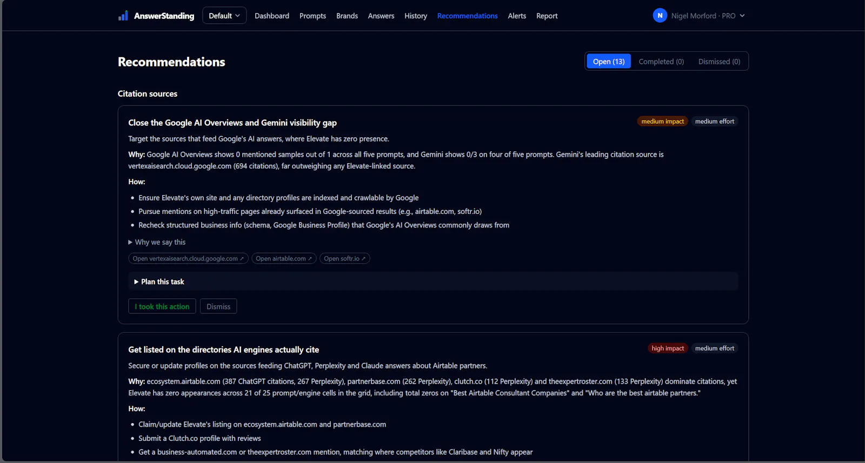Click the 'high impact' badge on the directories card

coord(668,348)
